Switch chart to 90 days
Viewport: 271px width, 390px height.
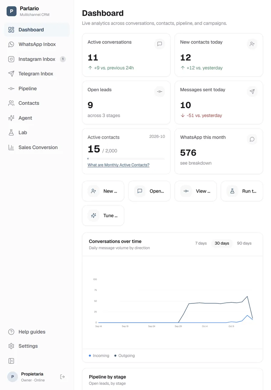tap(244, 243)
